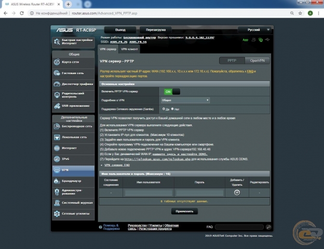The height and width of the screenshot is (249, 324).
Task: Click the Беспроводной роутер mode link
Action: pyautogui.click(x=140, y=37)
